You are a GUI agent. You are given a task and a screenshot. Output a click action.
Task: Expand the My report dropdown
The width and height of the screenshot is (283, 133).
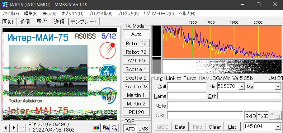coord(278,87)
